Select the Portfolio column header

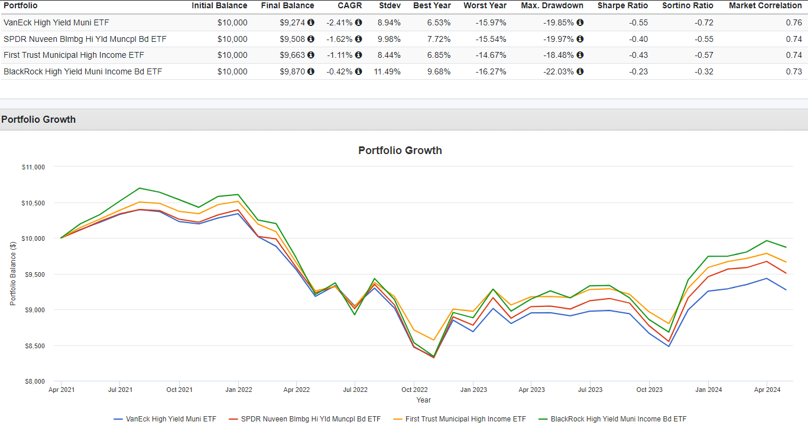click(21, 5)
